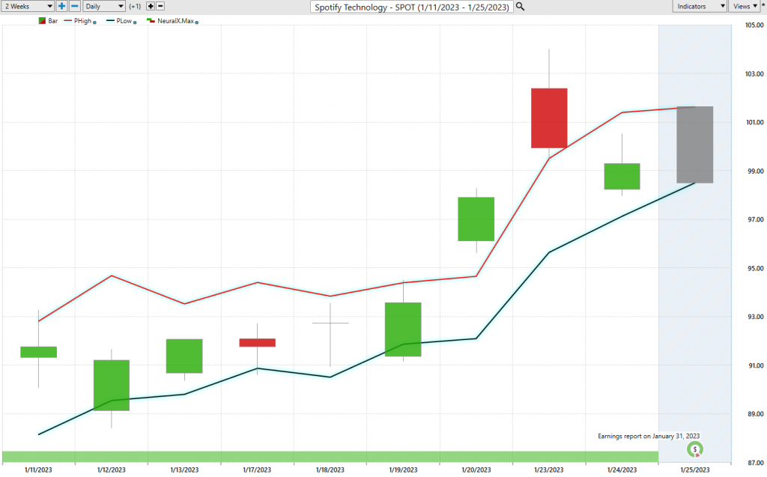The height and width of the screenshot is (477, 767).
Task: Click the 89.00 price axis label
Action: coord(754,414)
